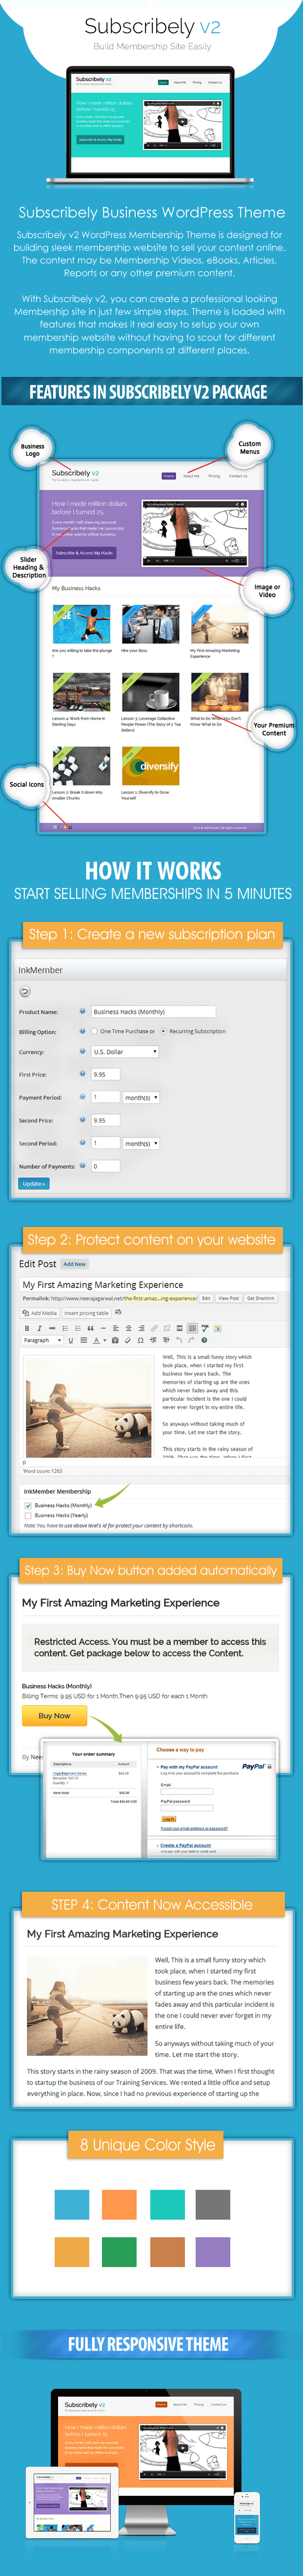Screen dimensions: 303x2576
Task: Open the 'Hire your Boss' post thumbnail
Action: click(x=149, y=624)
